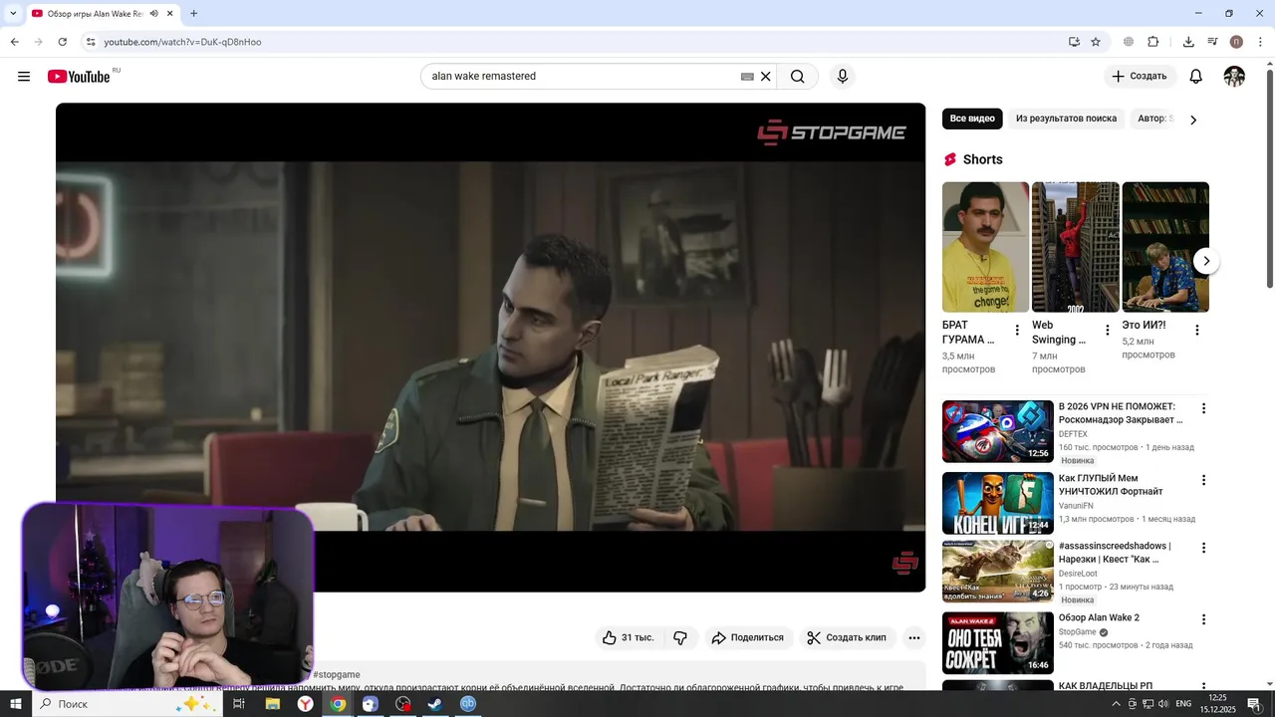Dislike the video with thumbs-down
The width and height of the screenshot is (1275, 717).
[x=680, y=637]
